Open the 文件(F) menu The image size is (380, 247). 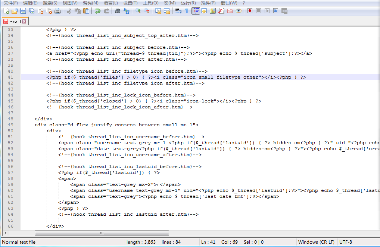11,3
